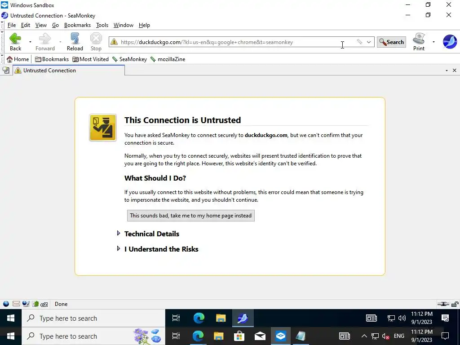The height and width of the screenshot is (345, 460).
Task: Open the sandbox taskbar news widget icon
Action: pos(371,318)
